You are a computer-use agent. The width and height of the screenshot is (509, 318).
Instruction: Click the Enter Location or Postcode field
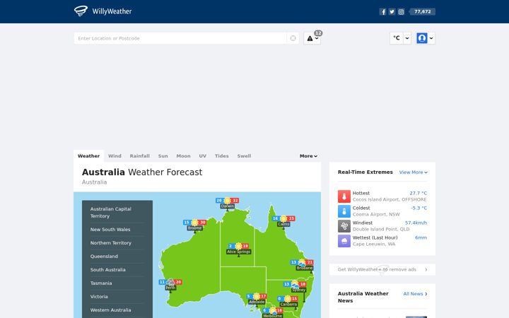pyautogui.click(x=180, y=38)
